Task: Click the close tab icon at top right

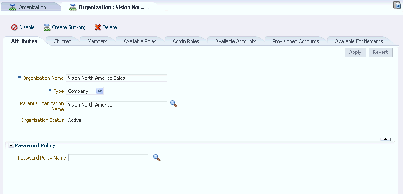Action: 397,5
